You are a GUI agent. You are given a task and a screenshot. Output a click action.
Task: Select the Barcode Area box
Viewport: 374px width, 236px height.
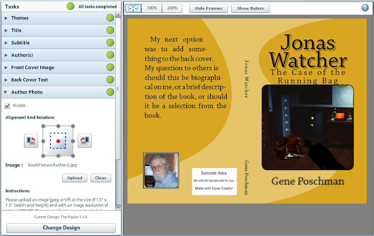click(x=214, y=182)
